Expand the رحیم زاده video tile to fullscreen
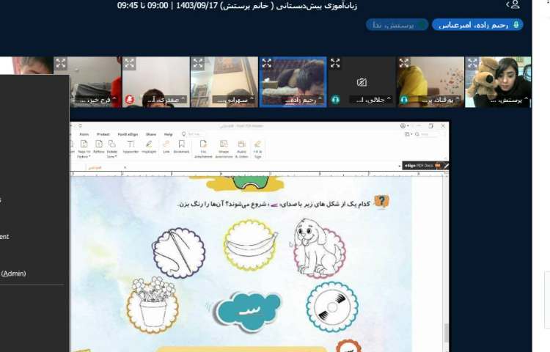Image resolution: width=550 pixels, height=352 pixels. coord(267,63)
